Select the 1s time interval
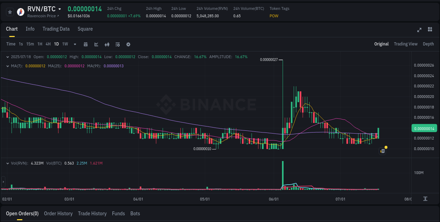Screen dimensions: 440x222 (21, 44)
